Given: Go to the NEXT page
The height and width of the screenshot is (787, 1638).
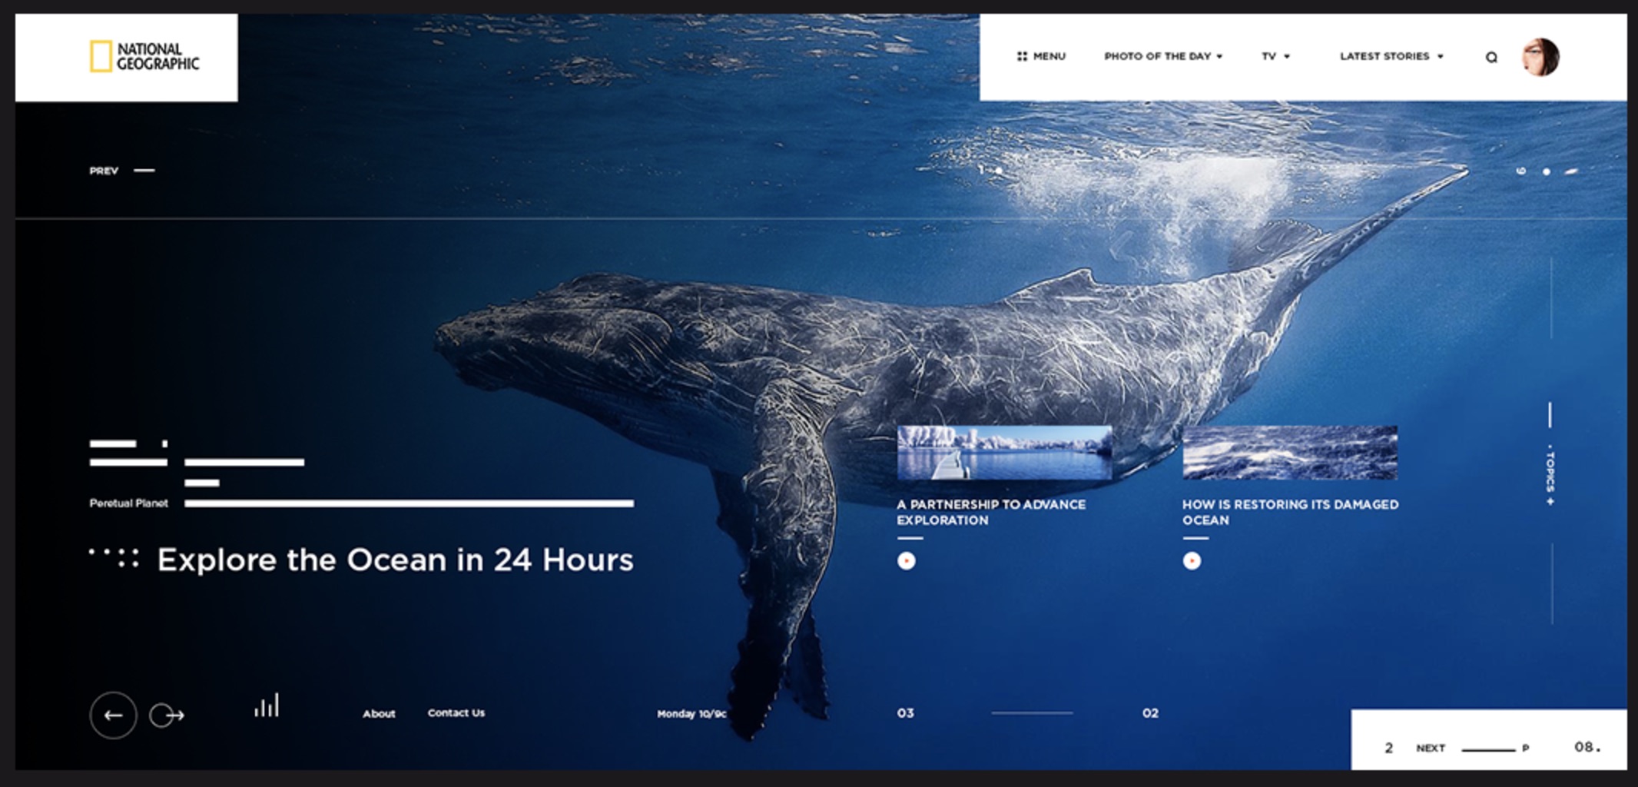Looking at the screenshot, I should tap(1431, 748).
